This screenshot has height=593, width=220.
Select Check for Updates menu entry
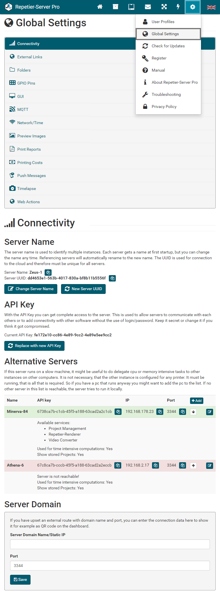click(x=168, y=46)
